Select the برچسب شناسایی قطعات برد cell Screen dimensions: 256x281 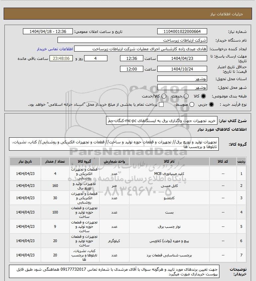click(169, 255)
